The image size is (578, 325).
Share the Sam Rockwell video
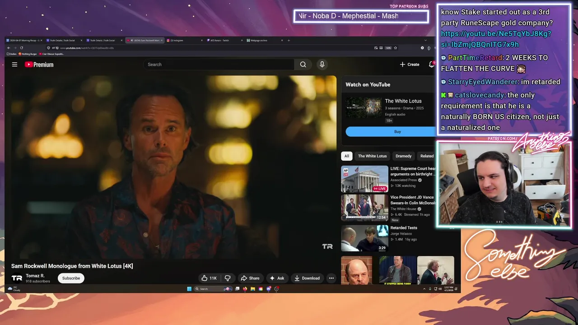[x=250, y=278]
